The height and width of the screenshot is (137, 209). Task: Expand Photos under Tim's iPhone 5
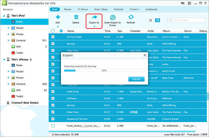pyautogui.click(x=8, y=78)
